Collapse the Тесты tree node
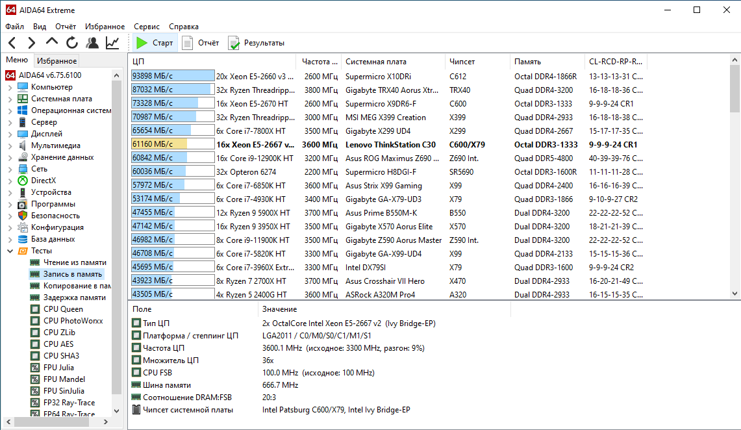The height and width of the screenshot is (430, 741). click(10, 251)
